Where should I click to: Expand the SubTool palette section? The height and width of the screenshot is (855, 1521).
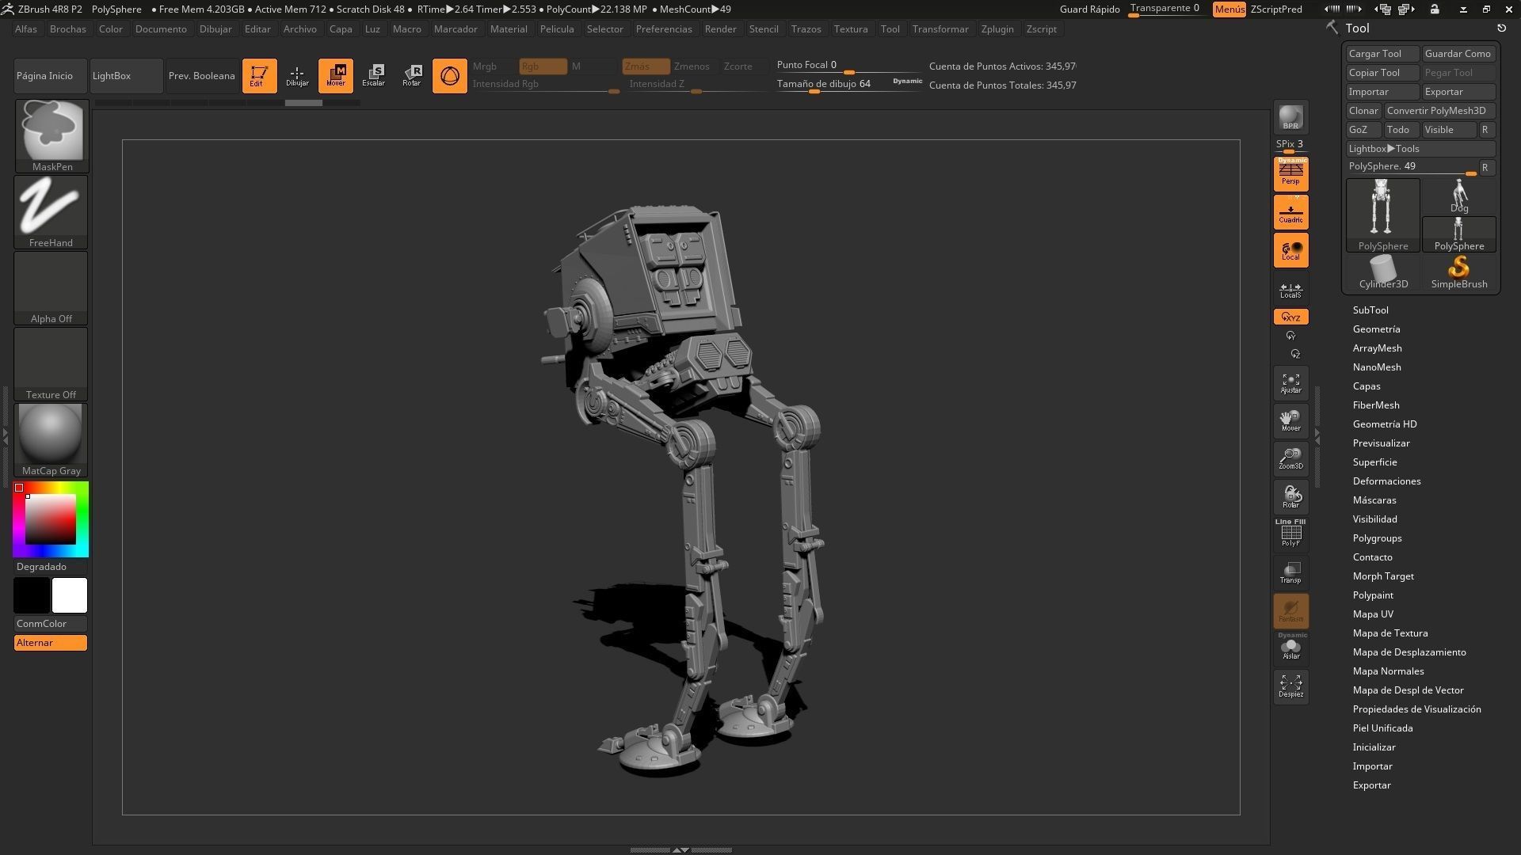coord(1370,310)
